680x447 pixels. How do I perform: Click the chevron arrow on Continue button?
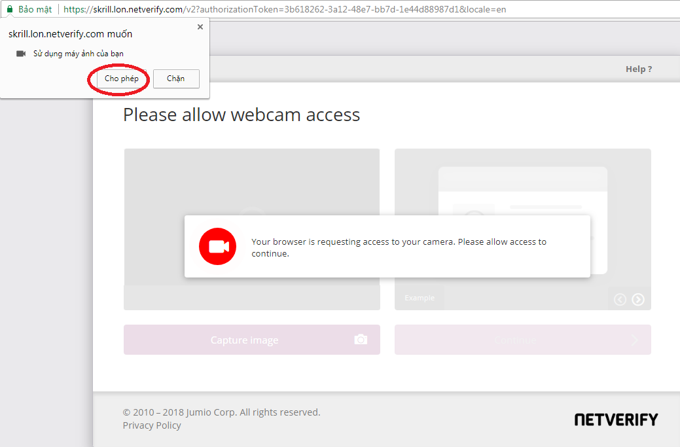[634, 340]
